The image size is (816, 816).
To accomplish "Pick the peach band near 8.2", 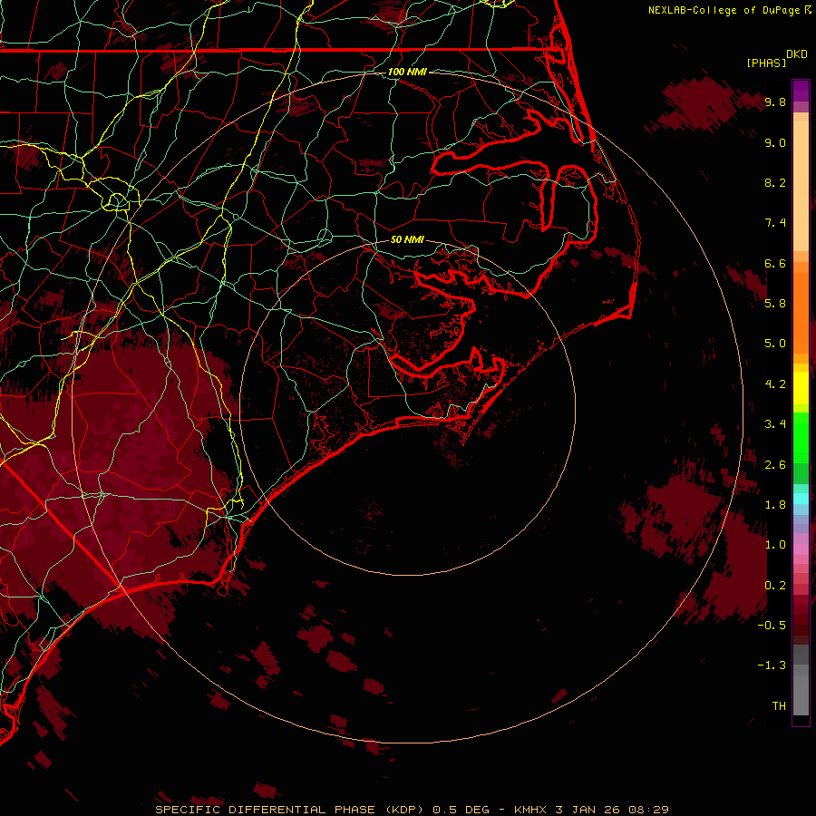I will click(801, 186).
